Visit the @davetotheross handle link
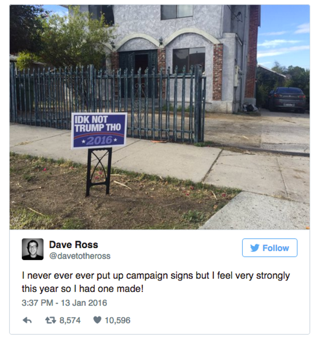 point(80,256)
